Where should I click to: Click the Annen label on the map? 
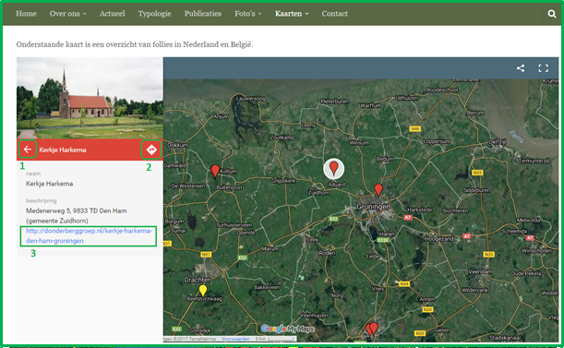pyautogui.click(x=427, y=299)
